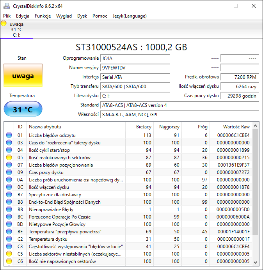Image resolution: width=263 pixels, height=270 pixels.
Task: Click the Serial ATA interface field
Action: click(x=135, y=77)
